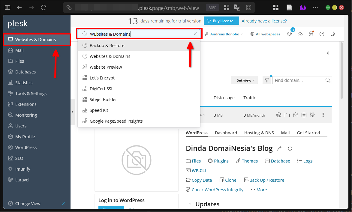Switch to the Hosting & DNS tab
This screenshot has width=352, height=212.
(x=259, y=133)
